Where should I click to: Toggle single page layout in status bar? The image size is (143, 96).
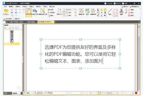tap(96, 93)
